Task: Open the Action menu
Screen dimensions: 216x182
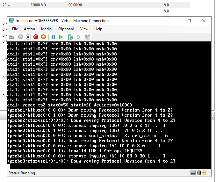Action: click(29, 29)
